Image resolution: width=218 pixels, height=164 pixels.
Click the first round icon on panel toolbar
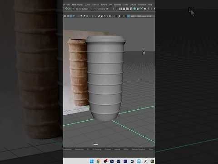pos(65,16)
